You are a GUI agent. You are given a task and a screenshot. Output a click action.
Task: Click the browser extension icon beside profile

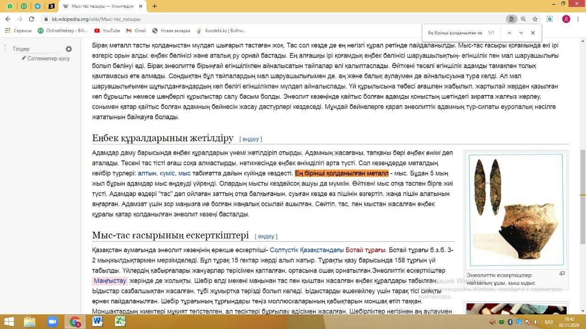pyautogui.click(x=550, y=19)
